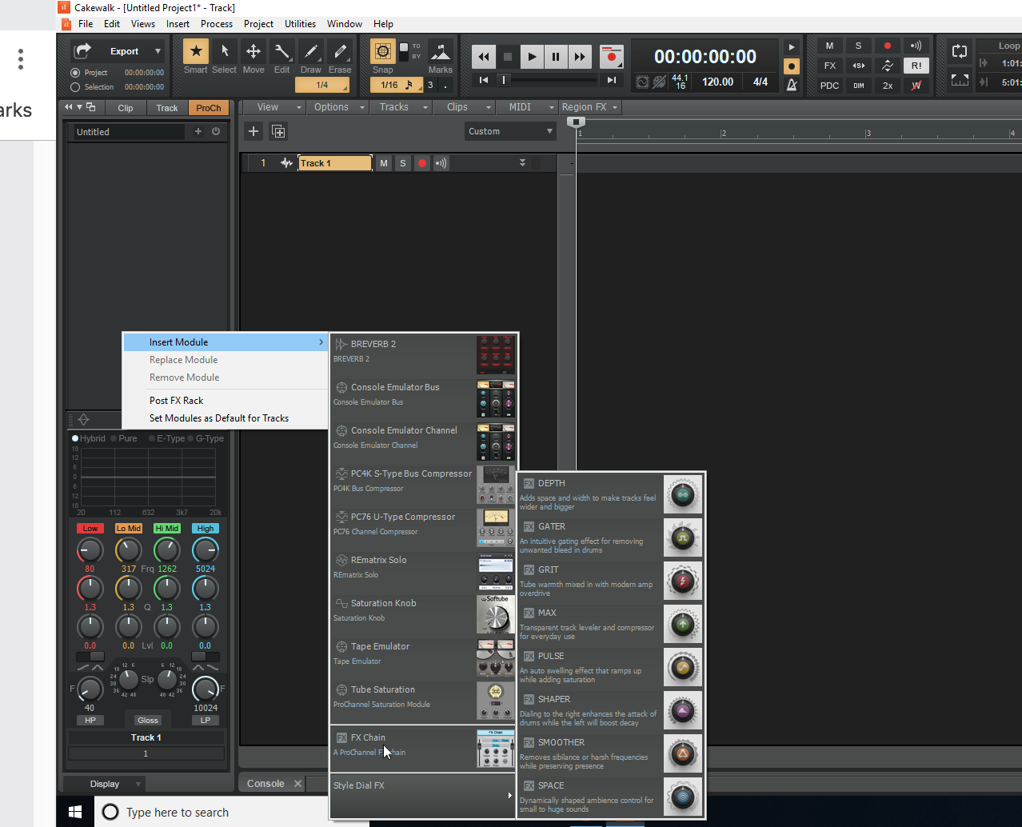The height and width of the screenshot is (827, 1022).
Task: Open the Tracks dropdown menu
Action: [402, 107]
